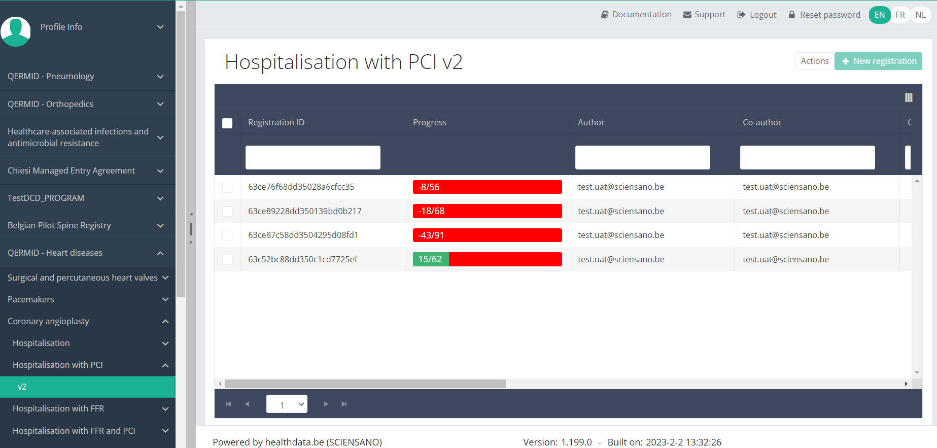Image resolution: width=937 pixels, height=448 pixels.
Task: Click the user profile avatar icon
Action: [16, 31]
